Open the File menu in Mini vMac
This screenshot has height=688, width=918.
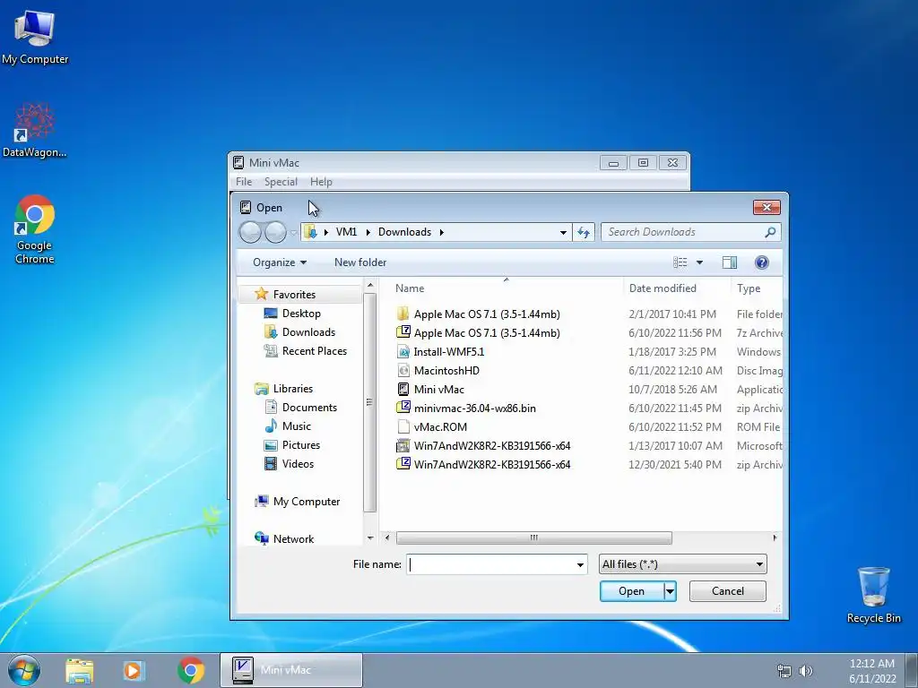point(244,182)
